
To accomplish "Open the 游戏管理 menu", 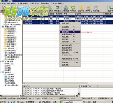I will (x=12, y=4).
